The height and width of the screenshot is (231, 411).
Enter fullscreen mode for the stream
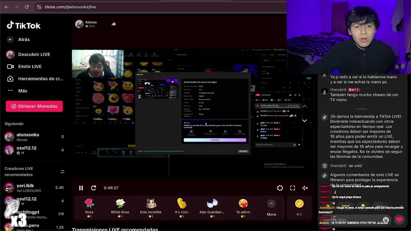pyautogui.click(x=293, y=188)
